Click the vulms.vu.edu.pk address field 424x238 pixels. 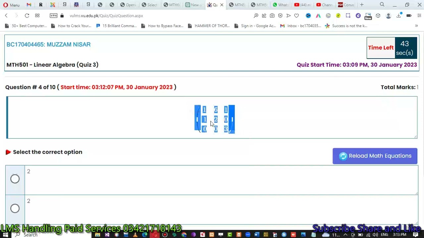tap(106, 16)
